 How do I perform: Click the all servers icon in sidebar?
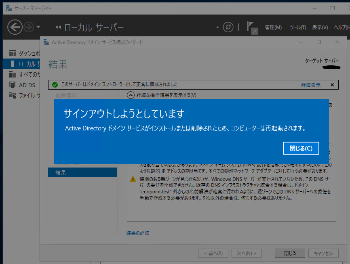pyautogui.click(x=13, y=74)
